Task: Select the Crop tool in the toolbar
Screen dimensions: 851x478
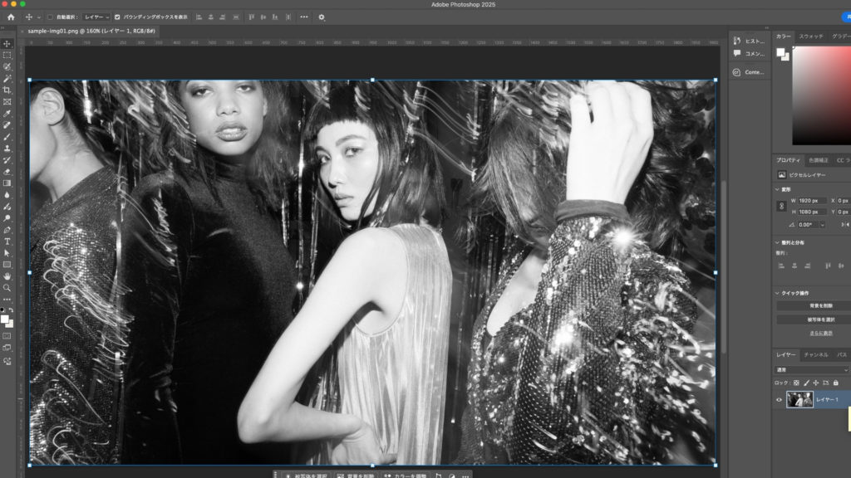Action: coord(7,90)
